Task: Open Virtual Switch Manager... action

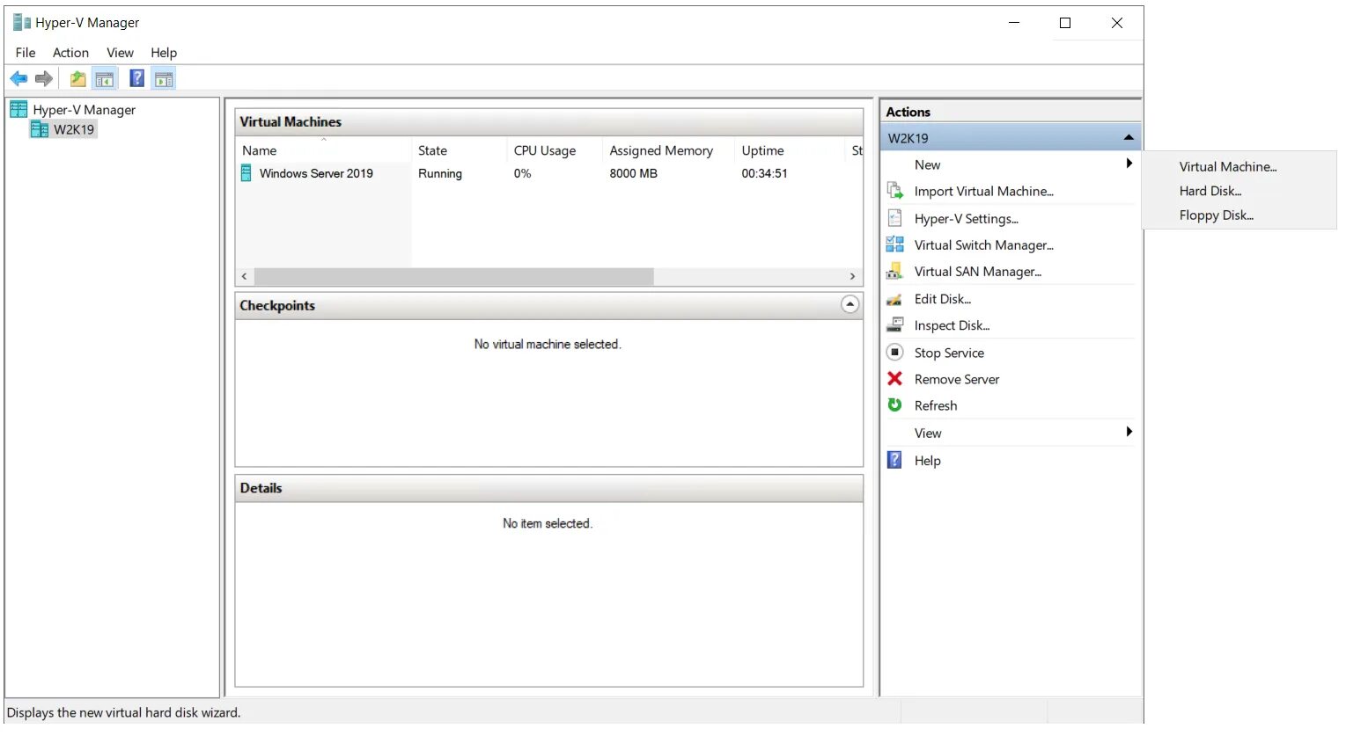Action: click(983, 244)
